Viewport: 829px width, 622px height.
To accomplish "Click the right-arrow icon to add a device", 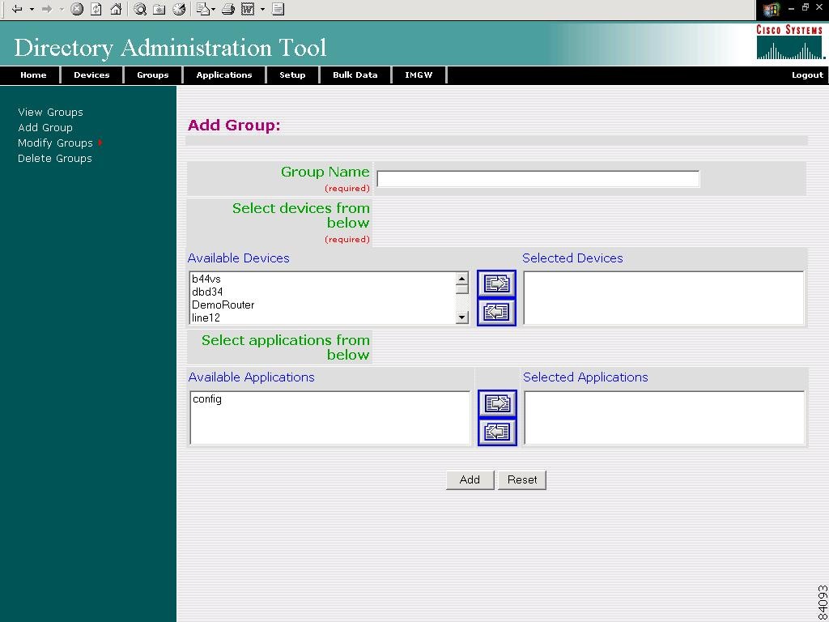I will tap(496, 283).
